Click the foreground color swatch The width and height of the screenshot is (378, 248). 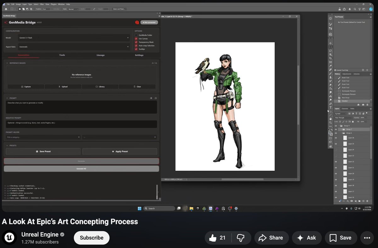coord(330,133)
